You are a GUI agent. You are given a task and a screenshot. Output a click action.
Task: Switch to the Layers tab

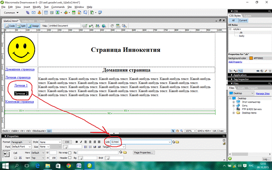click(247, 16)
